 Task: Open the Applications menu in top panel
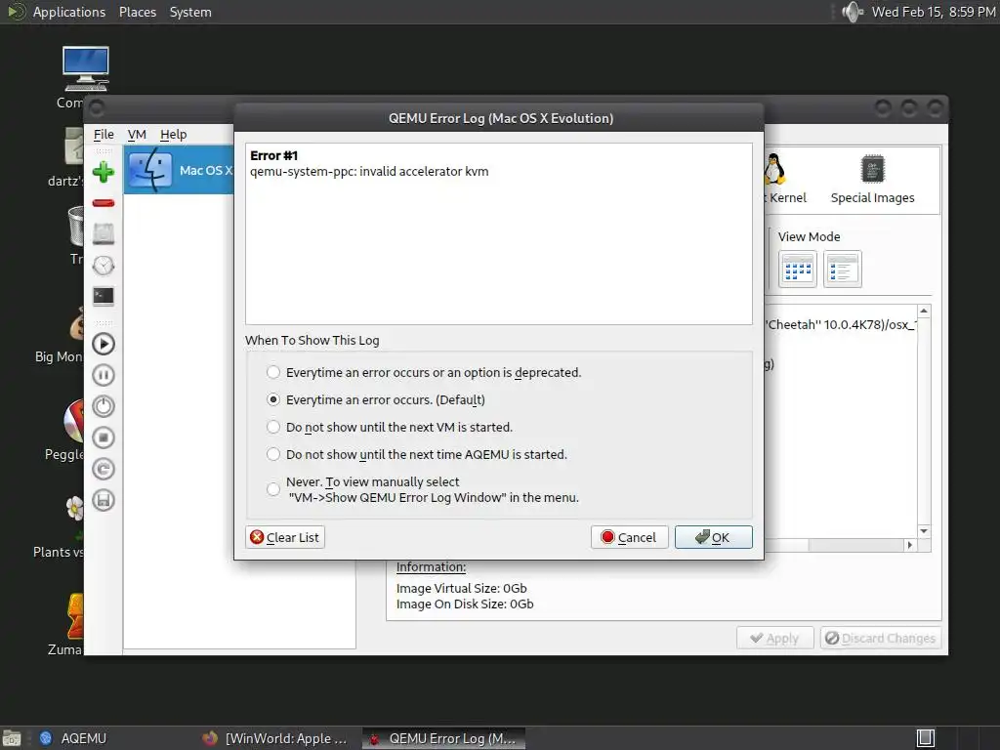(69, 12)
